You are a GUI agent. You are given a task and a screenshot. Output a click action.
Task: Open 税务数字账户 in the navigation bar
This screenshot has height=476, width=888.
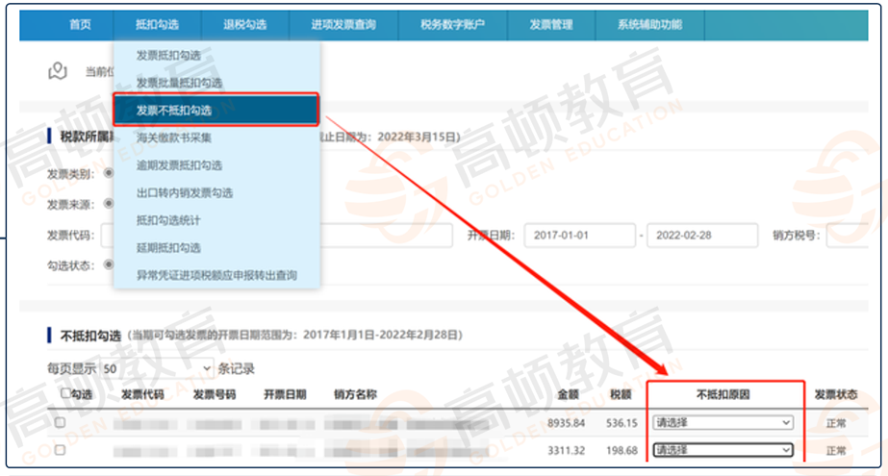(x=452, y=25)
